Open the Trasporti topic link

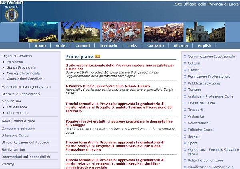(196, 110)
